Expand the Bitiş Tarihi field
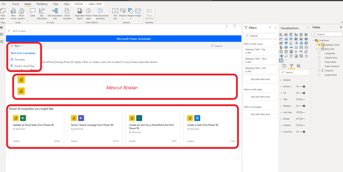Image resolution: width=343 pixels, height=172 pixels. pos(316,49)
